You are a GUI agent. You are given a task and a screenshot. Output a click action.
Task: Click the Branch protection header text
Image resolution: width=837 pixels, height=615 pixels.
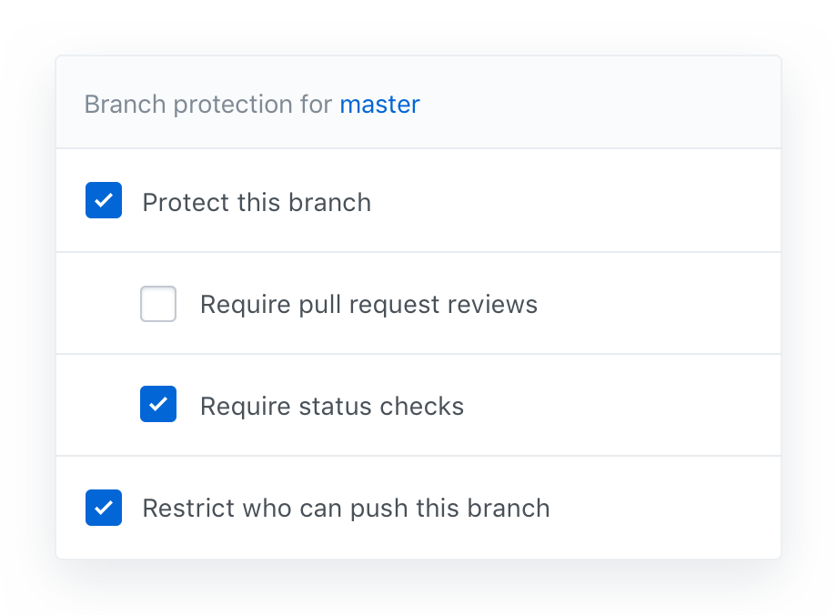click(x=207, y=105)
